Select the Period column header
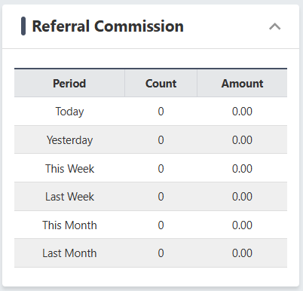This screenshot has height=291, width=303. (69, 84)
